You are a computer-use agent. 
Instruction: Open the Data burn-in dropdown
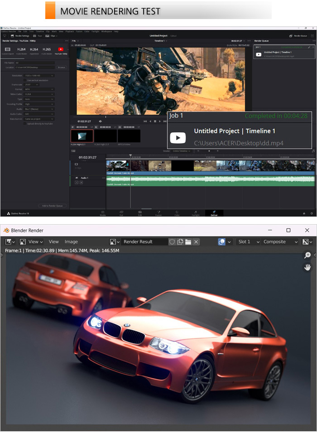coord(39,119)
